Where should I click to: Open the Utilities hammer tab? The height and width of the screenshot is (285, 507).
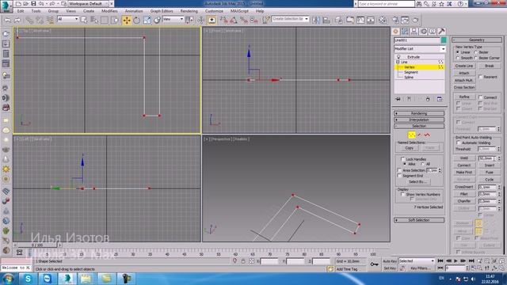[441, 32]
